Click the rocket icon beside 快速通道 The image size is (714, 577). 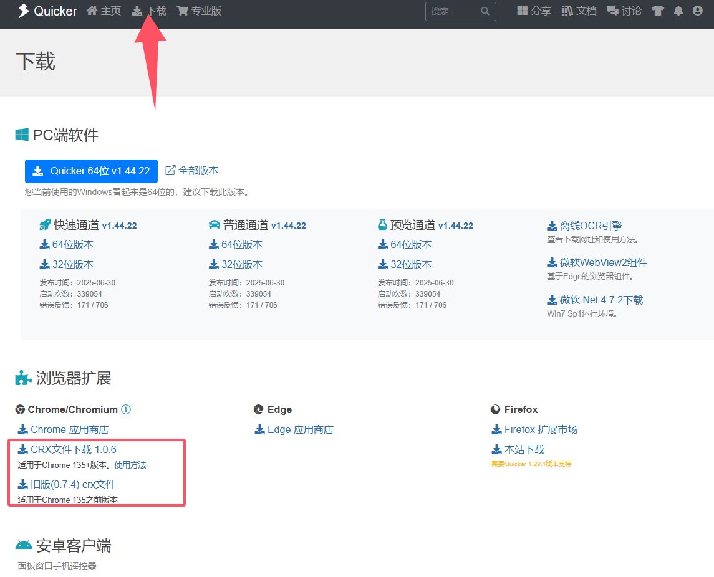tap(45, 225)
